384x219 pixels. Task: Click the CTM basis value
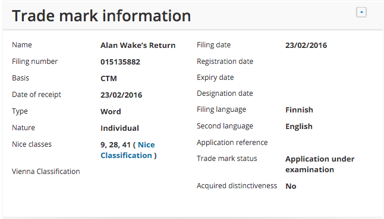click(109, 79)
